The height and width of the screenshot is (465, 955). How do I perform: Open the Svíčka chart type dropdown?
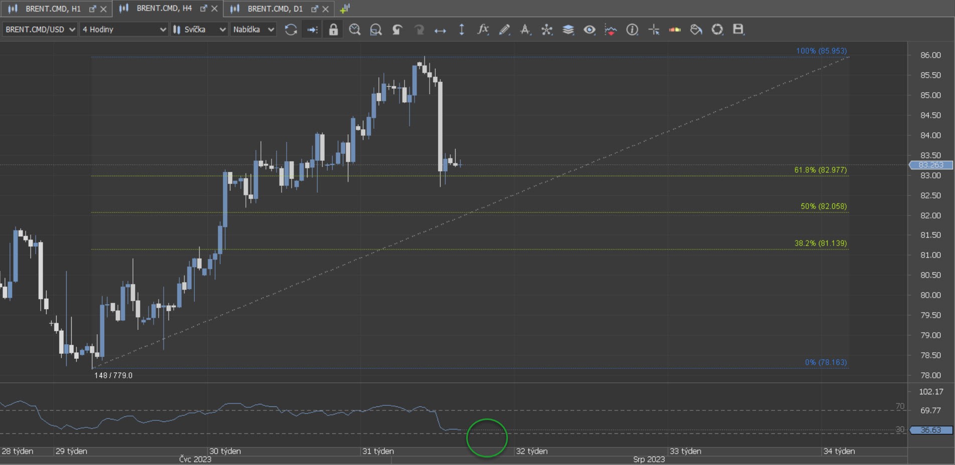[199, 30]
